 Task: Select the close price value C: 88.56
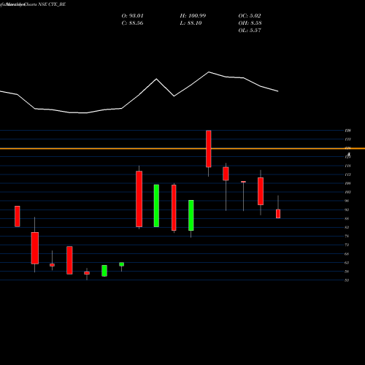(132, 23)
